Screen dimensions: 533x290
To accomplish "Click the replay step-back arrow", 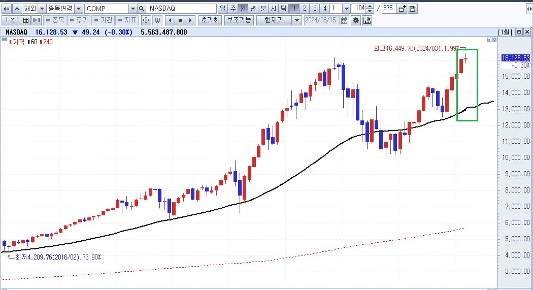I will click(170, 20).
